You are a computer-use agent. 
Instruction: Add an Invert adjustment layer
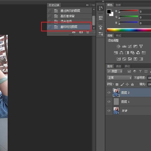119,59
